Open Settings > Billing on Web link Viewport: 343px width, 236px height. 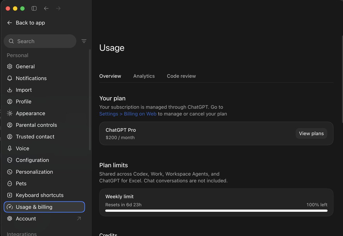pos(128,114)
